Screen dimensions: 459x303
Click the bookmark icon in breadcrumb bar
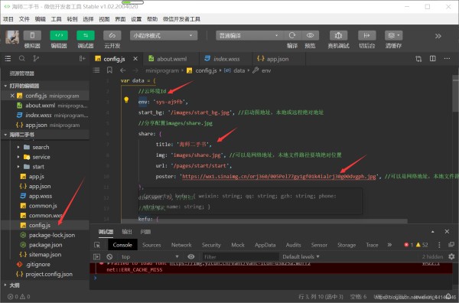click(109, 70)
